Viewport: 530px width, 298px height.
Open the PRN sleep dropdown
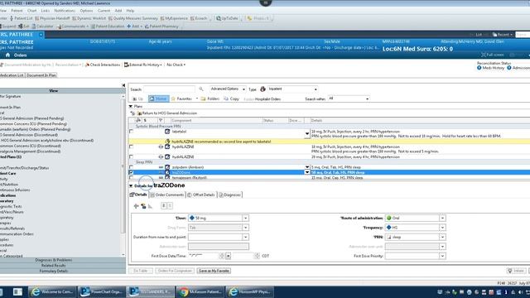442,238
